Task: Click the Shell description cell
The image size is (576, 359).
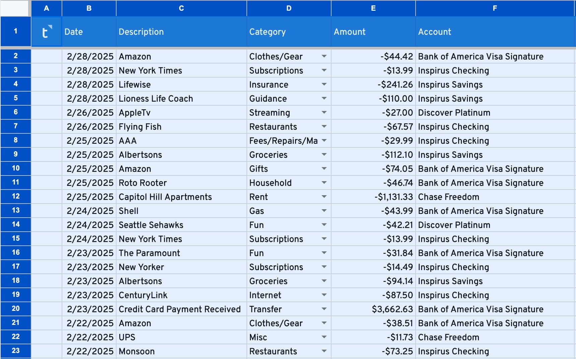Action: pyautogui.click(x=182, y=211)
